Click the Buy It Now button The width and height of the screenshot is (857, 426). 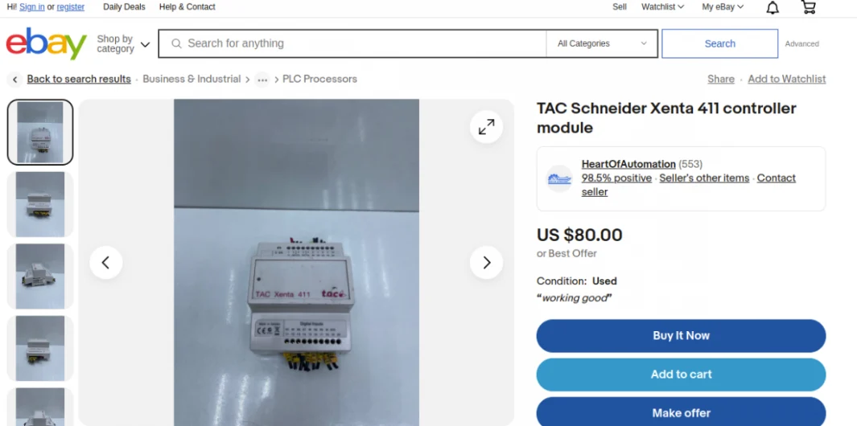tap(681, 336)
